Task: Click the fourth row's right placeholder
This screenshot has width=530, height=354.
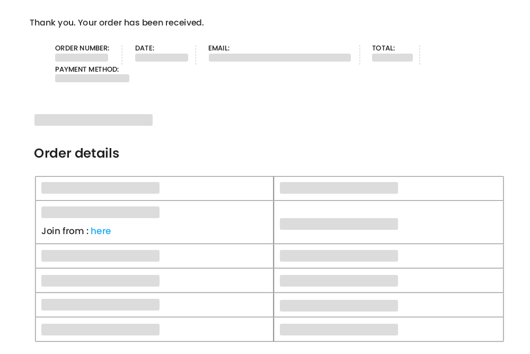Action: (339, 280)
